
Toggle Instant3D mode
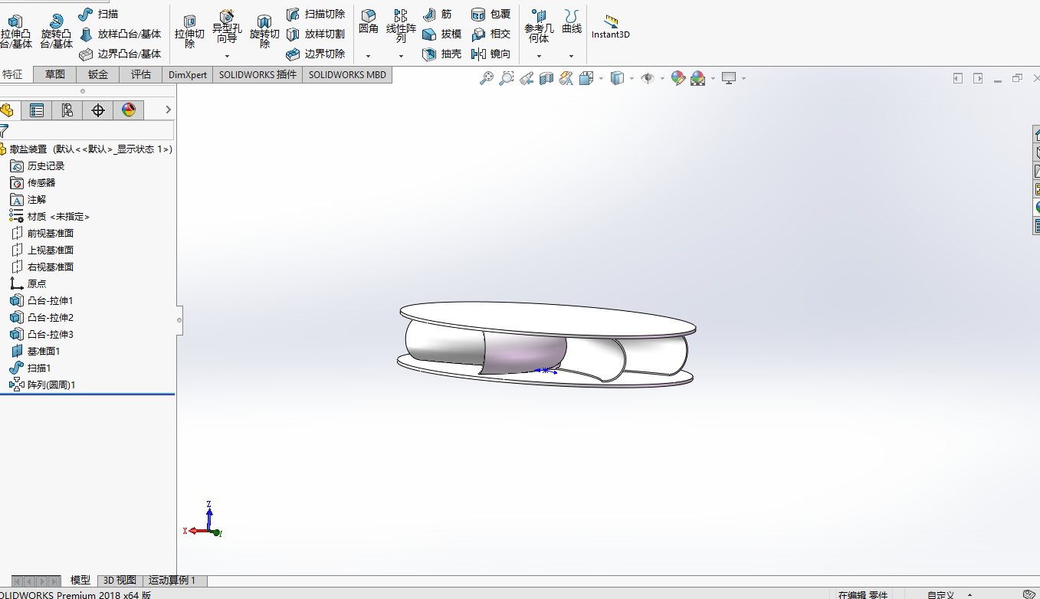[610, 26]
